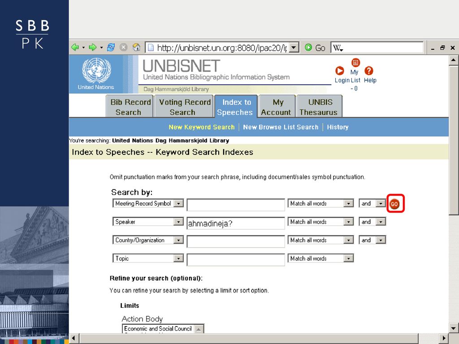
Task: Click the browser Home icon
Action: 136,47
